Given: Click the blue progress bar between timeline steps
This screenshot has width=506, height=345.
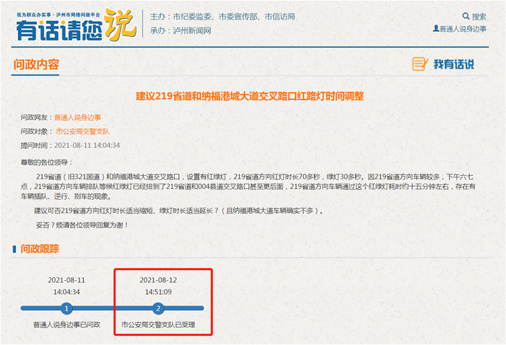Looking at the screenshot, I should coord(113,309).
